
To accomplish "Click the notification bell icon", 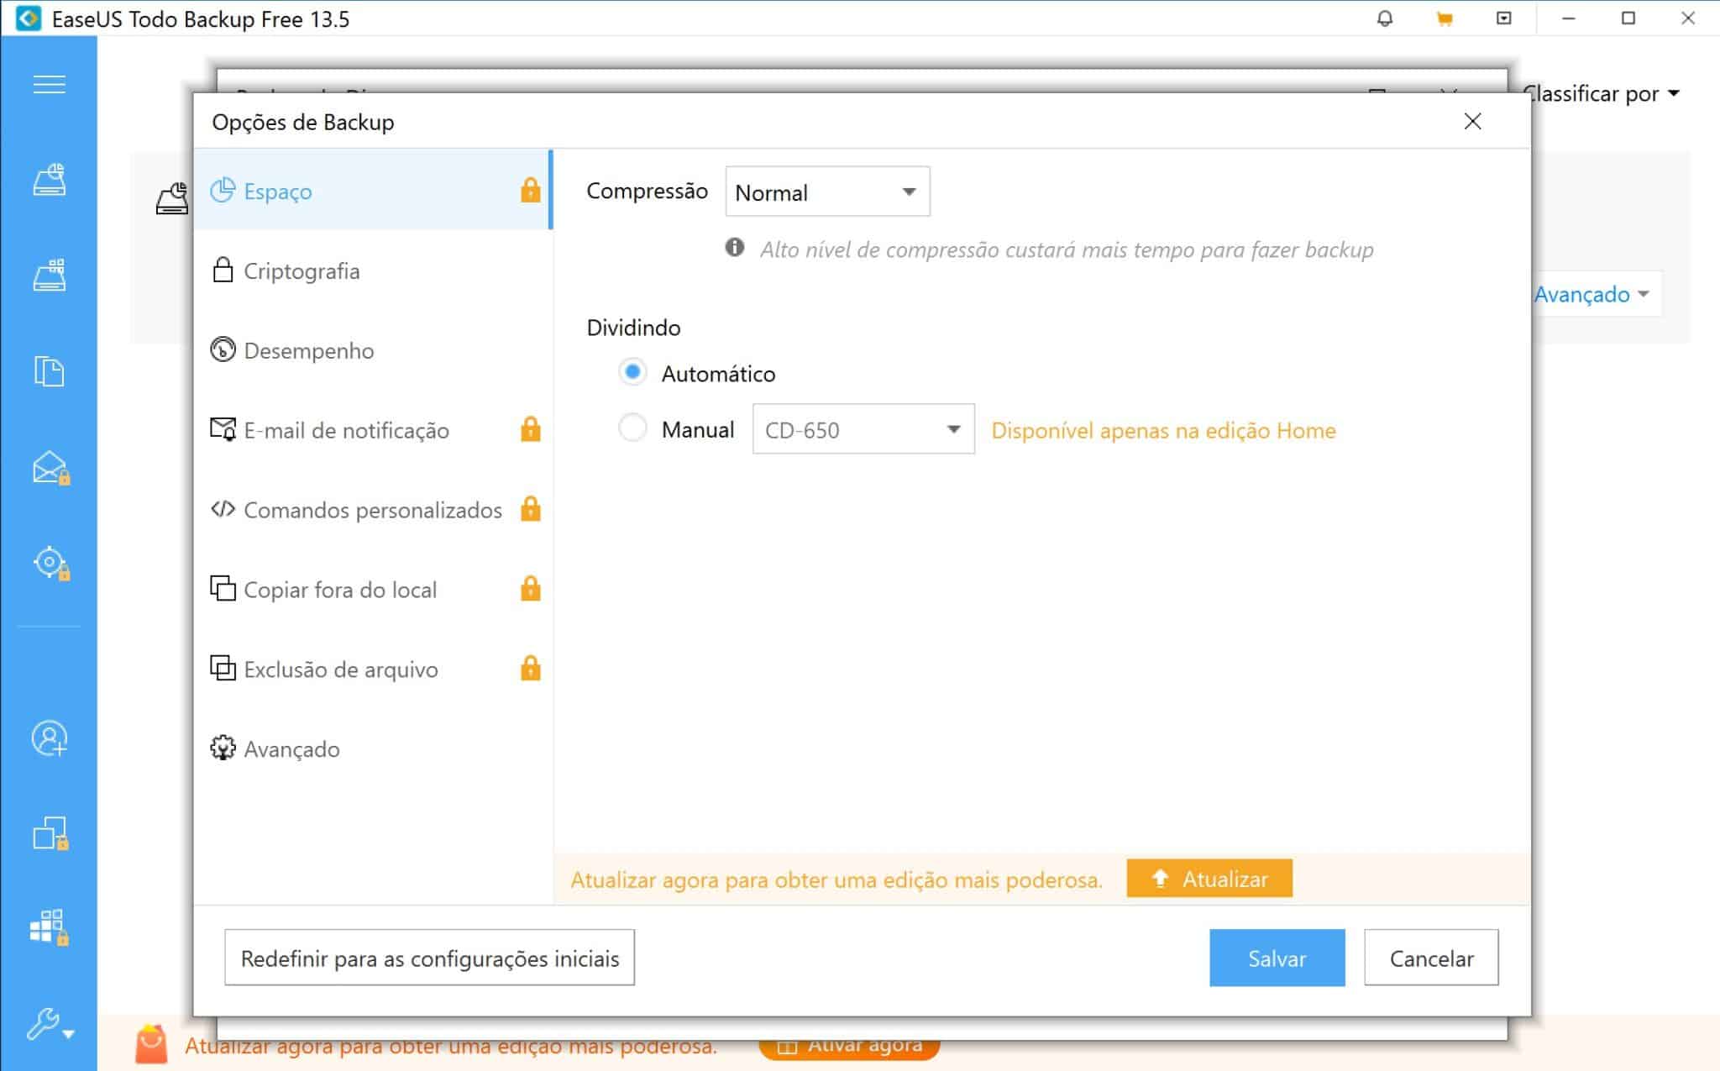I will coord(1385,18).
